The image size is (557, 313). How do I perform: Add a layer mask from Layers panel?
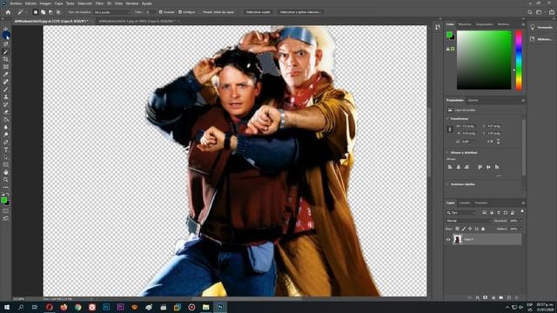click(x=486, y=297)
